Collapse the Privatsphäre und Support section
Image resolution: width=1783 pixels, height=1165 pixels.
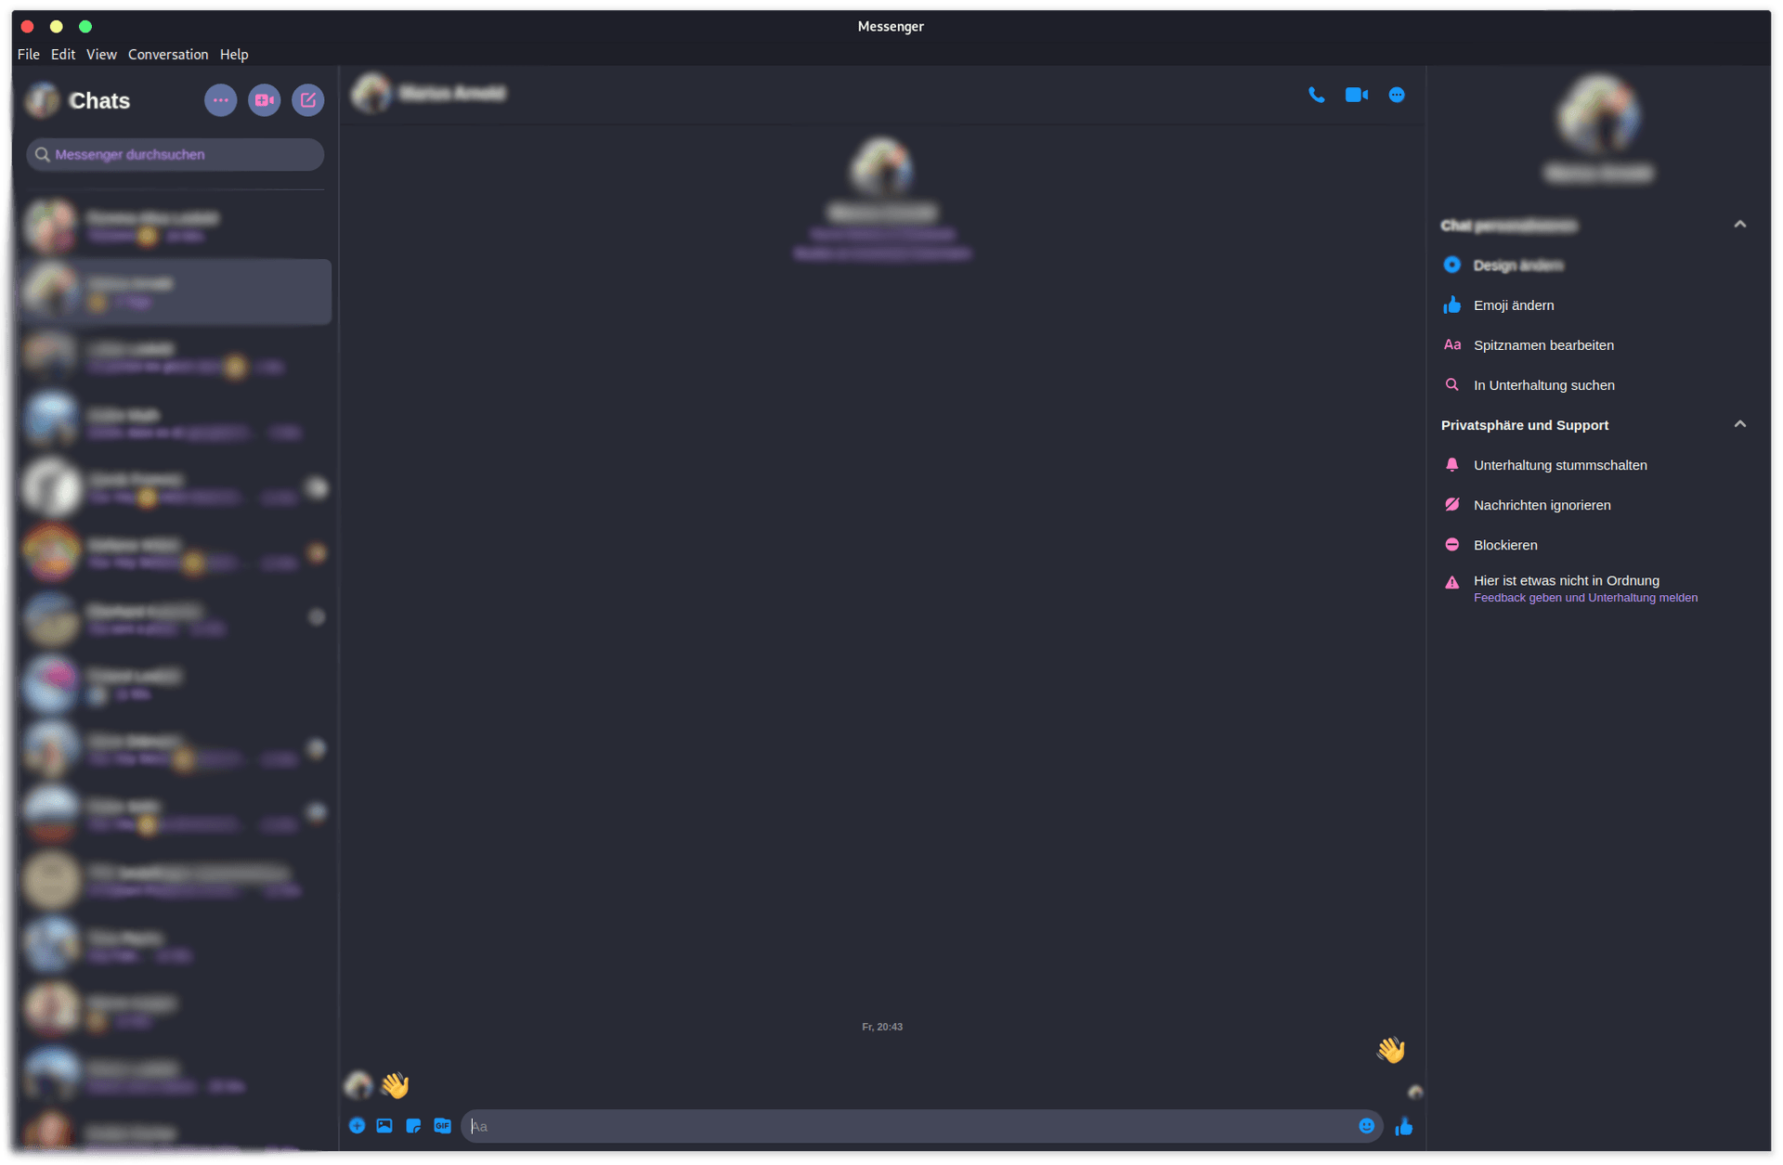[1740, 424]
